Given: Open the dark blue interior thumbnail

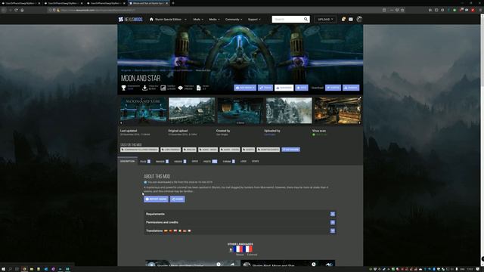Looking at the screenshot, I should coord(240,111).
